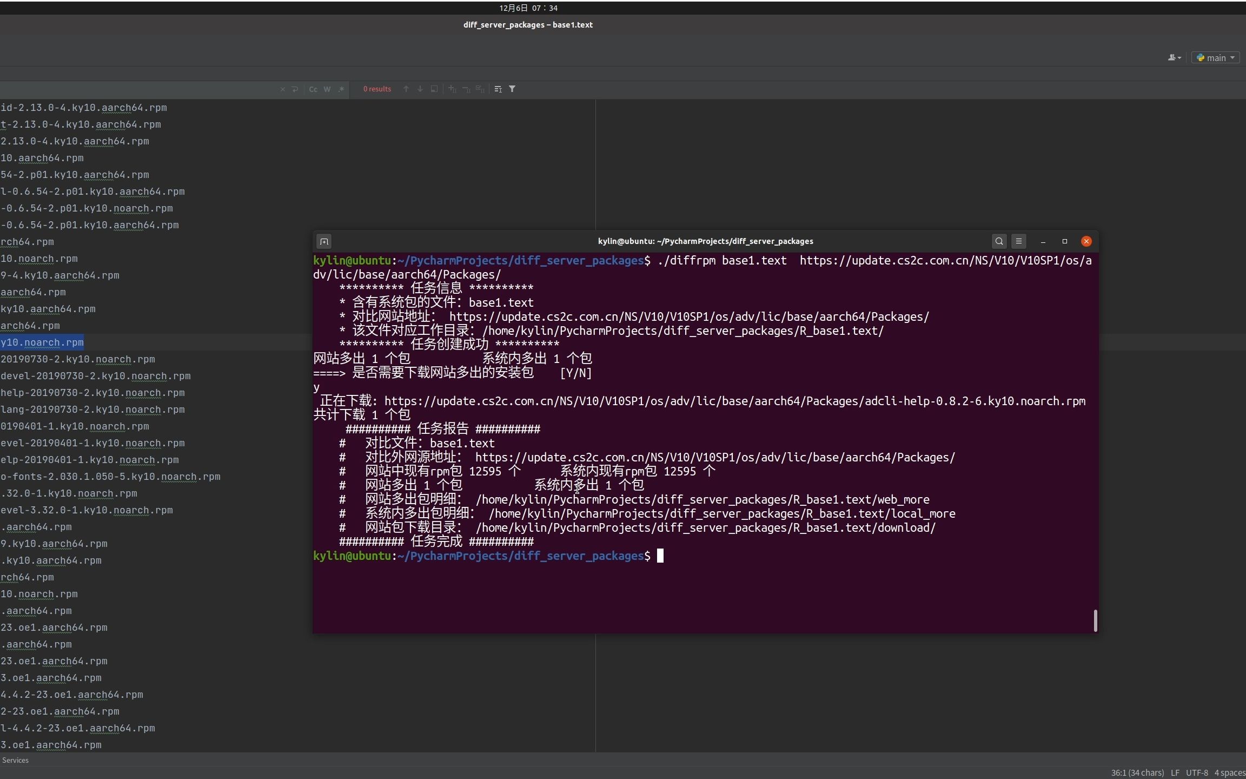Close the terminal window

[1086, 241]
